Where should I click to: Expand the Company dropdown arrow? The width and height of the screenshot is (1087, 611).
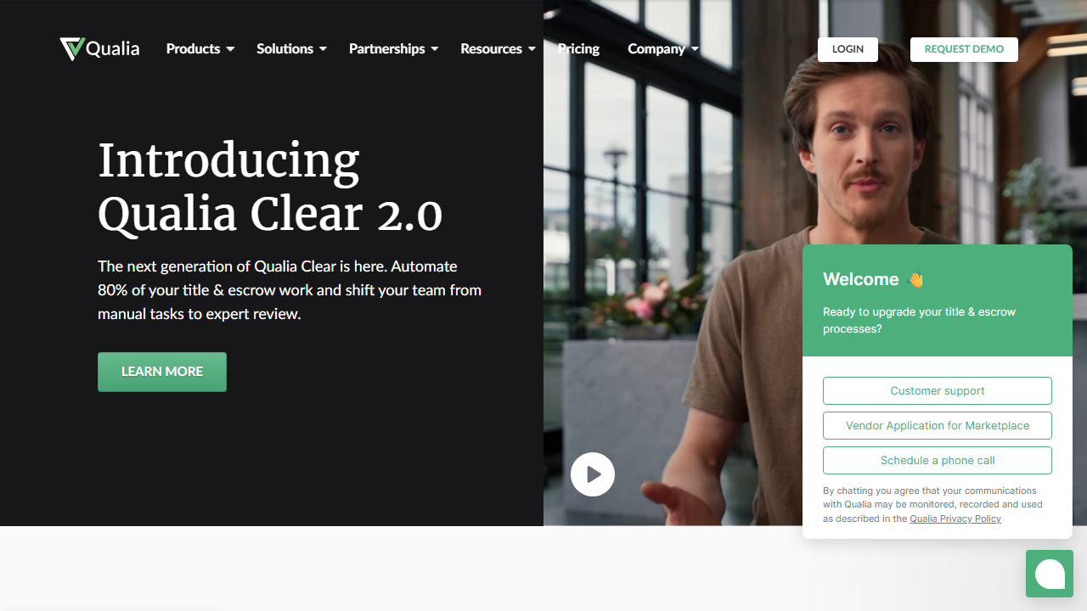(695, 49)
